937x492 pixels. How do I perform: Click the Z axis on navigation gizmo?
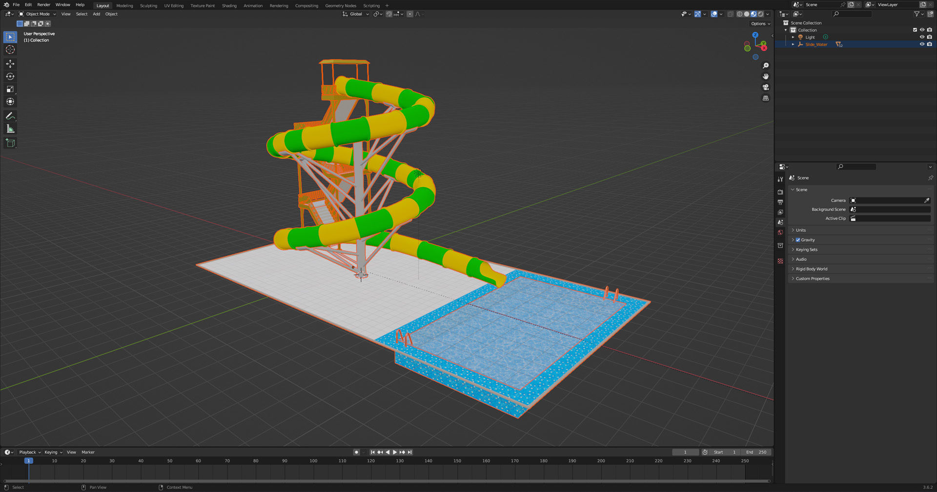pyautogui.click(x=755, y=35)
